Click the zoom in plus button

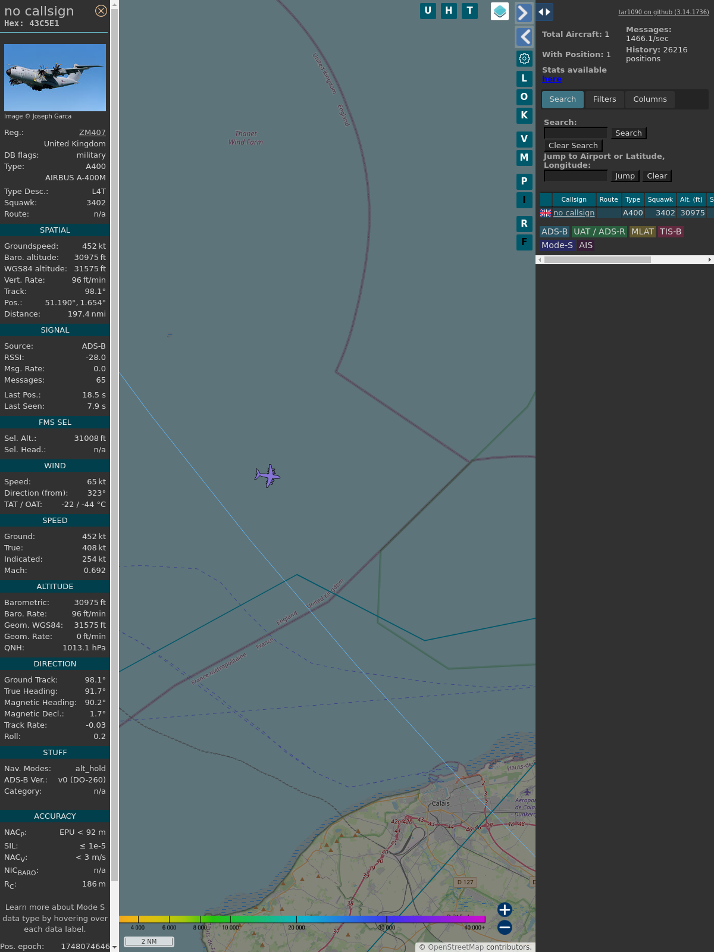(x=505, y=910)
